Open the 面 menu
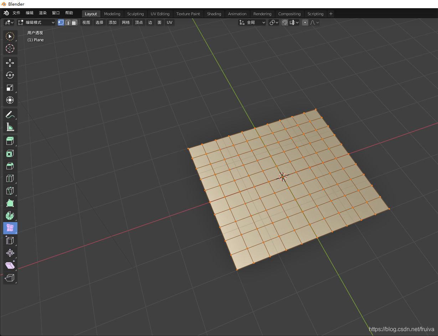438x336 pixels. (159, 22)
